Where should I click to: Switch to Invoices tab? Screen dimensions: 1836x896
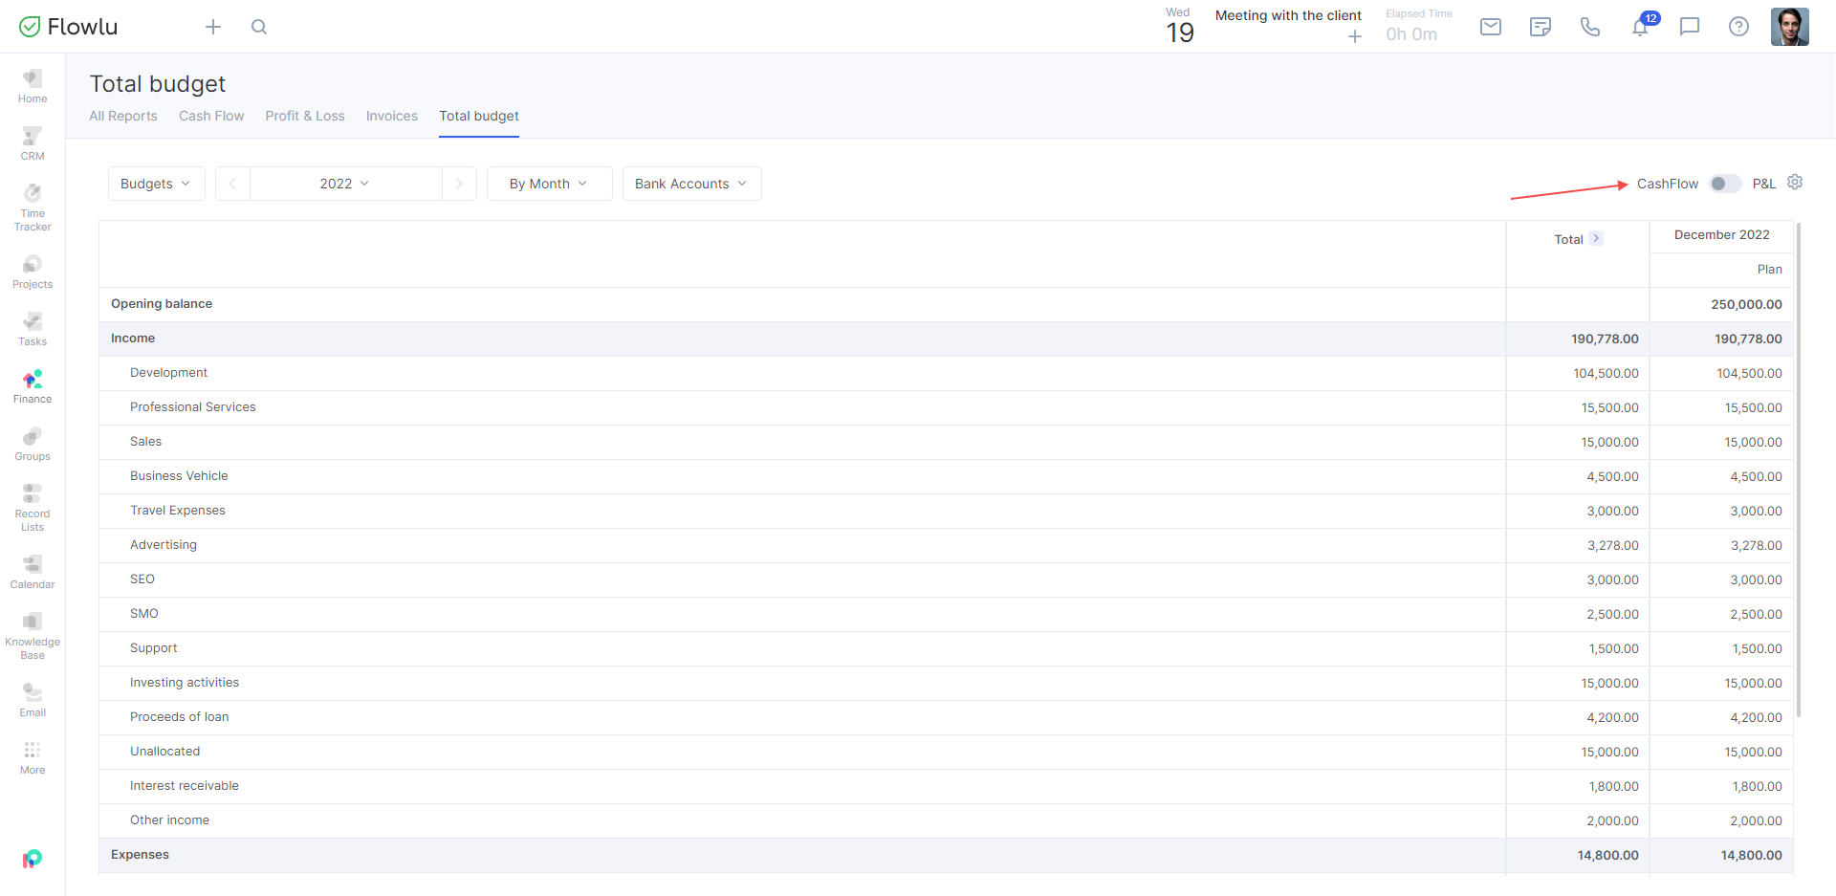click(x=392, y=116)
